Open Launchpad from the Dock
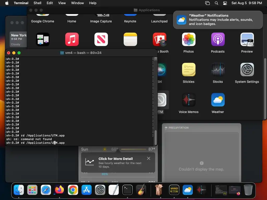The image size is (267, 200). (x=32, y=190)
